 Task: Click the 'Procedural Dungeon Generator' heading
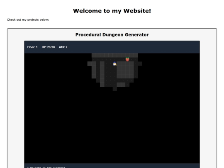pos(112,35)
